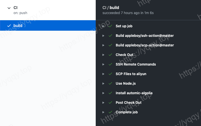Expand the Set up job step
Viewport: 201px width, 126px height.
[104, 26]
